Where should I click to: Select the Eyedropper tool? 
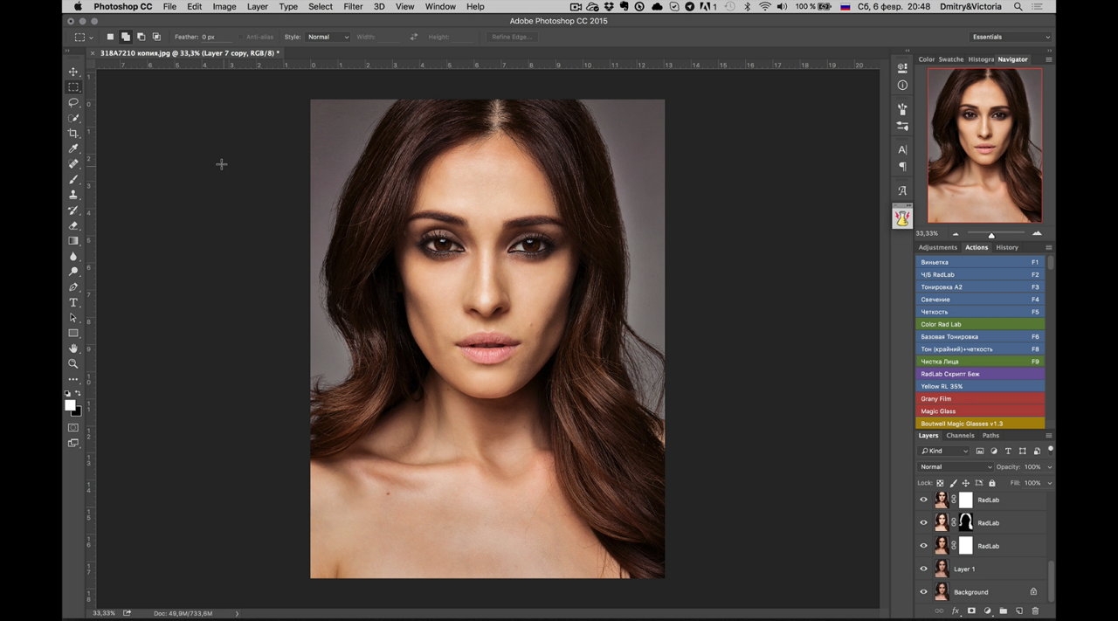pyautogui.click(x=73, y=148)
